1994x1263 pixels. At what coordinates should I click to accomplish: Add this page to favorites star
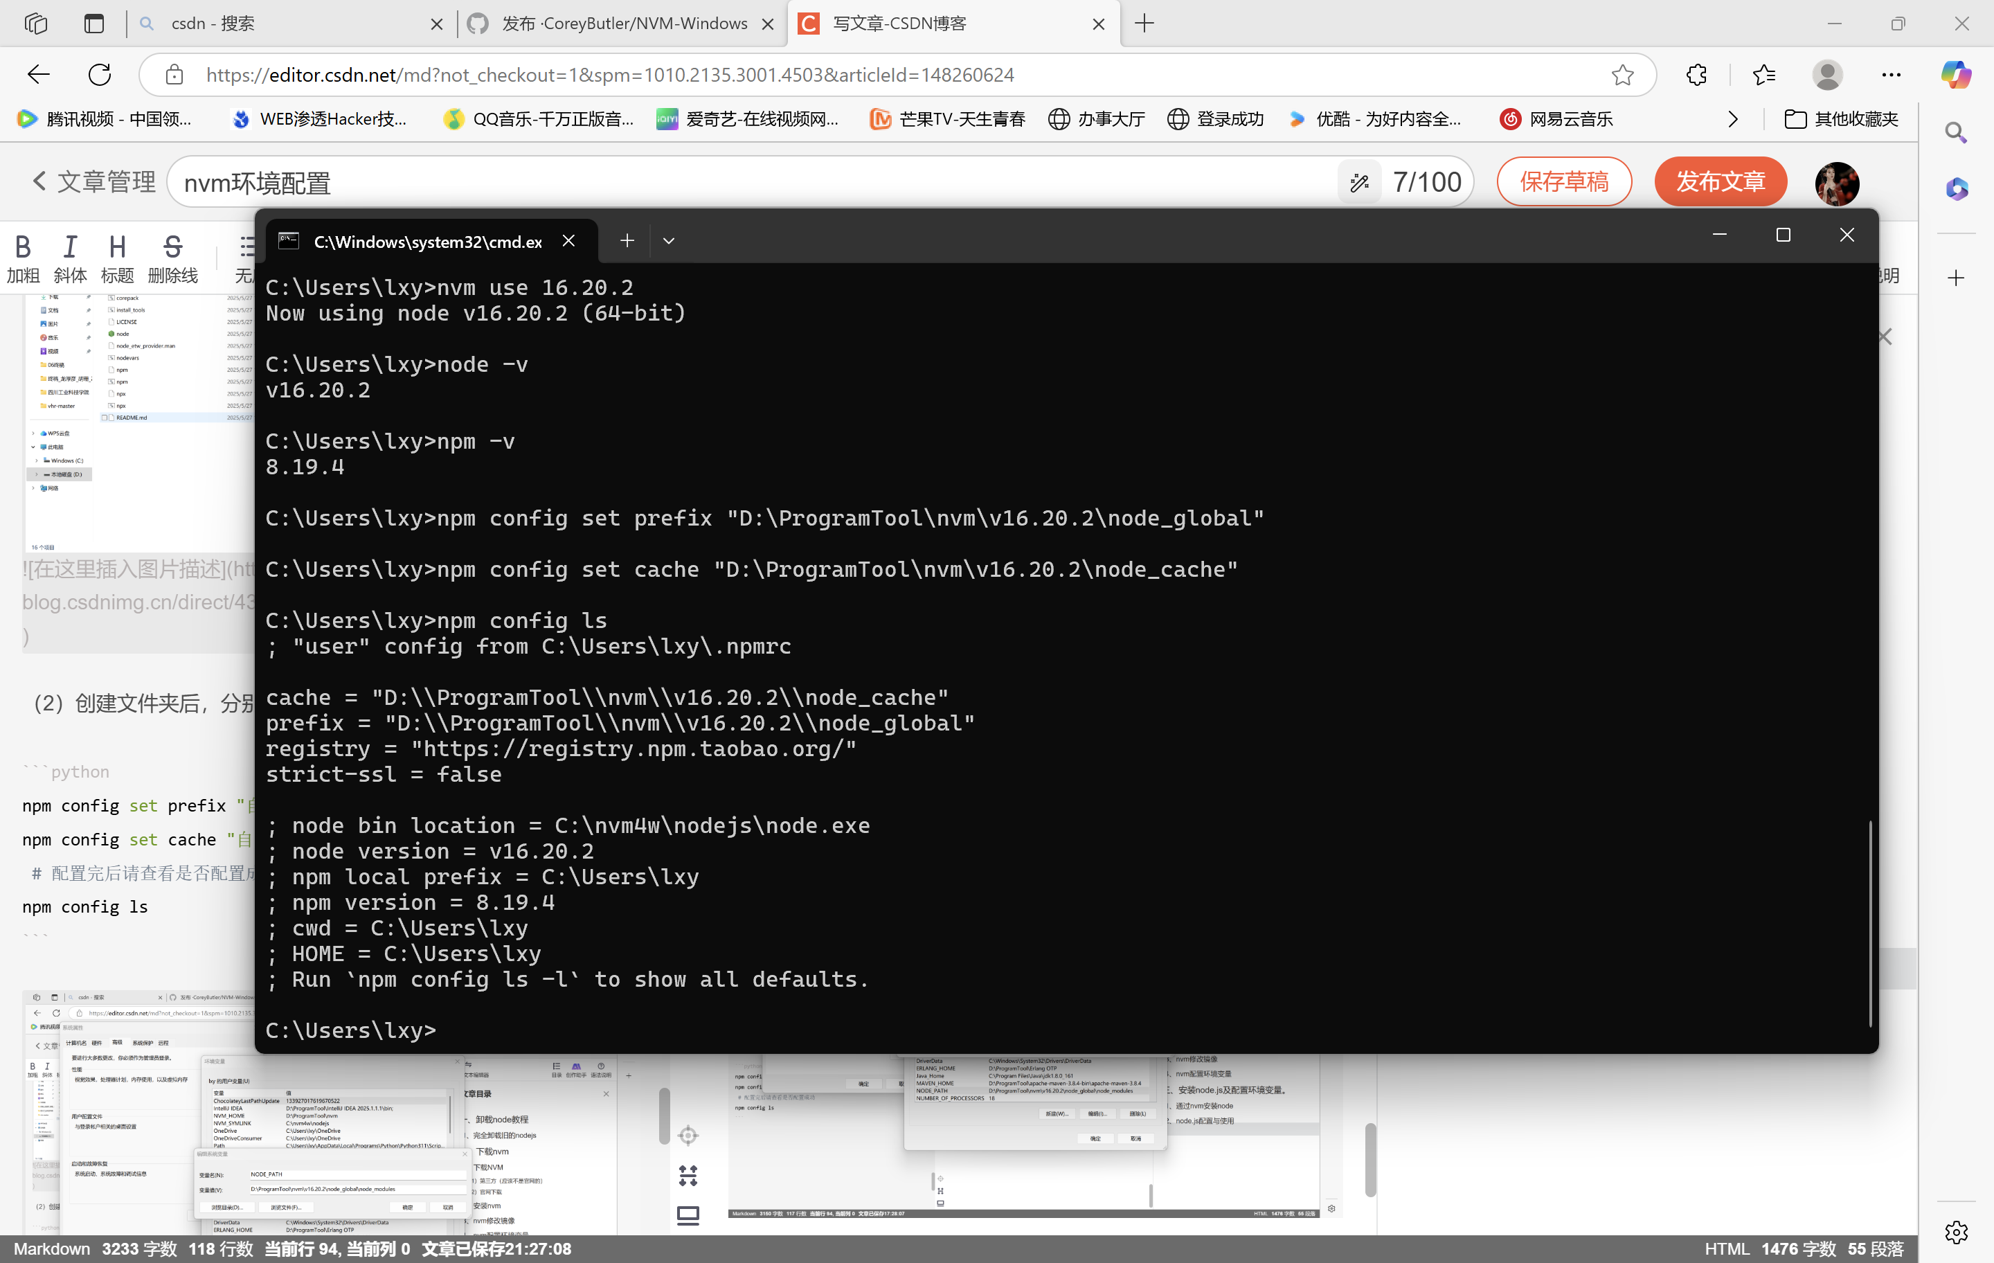[x=1622, y=75]
